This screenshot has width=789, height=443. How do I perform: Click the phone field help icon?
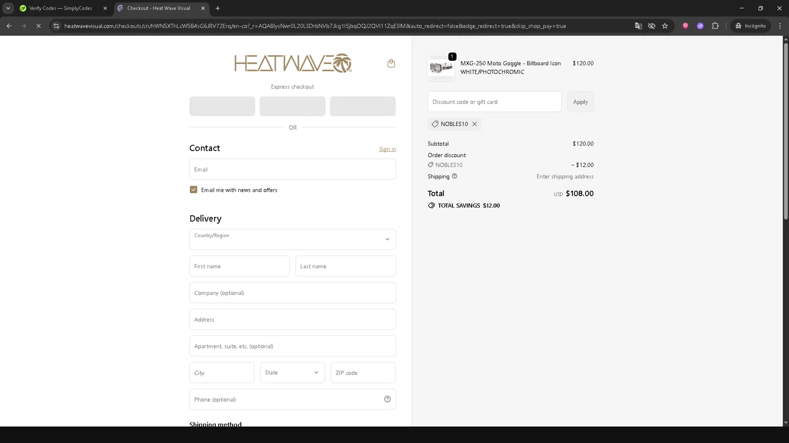tap(387, 399)
